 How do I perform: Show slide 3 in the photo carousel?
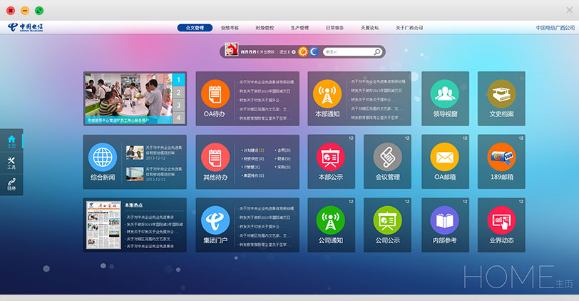(178, 105)
